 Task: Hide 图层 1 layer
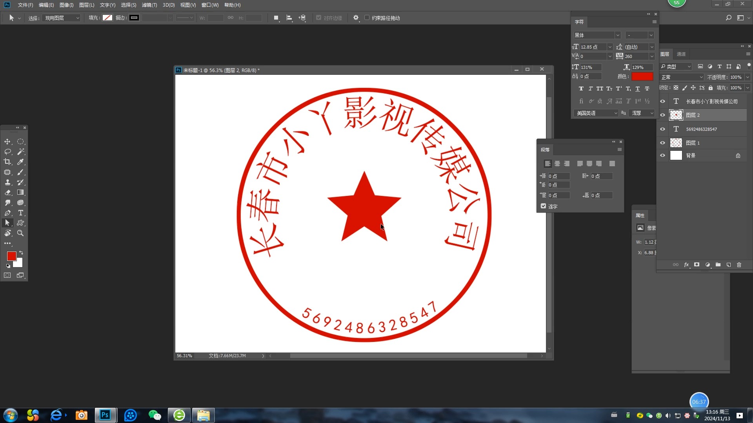[x=663, y=143]
